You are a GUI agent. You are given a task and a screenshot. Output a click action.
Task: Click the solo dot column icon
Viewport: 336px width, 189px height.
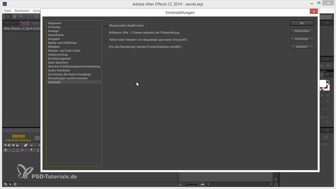pos(13,145)
